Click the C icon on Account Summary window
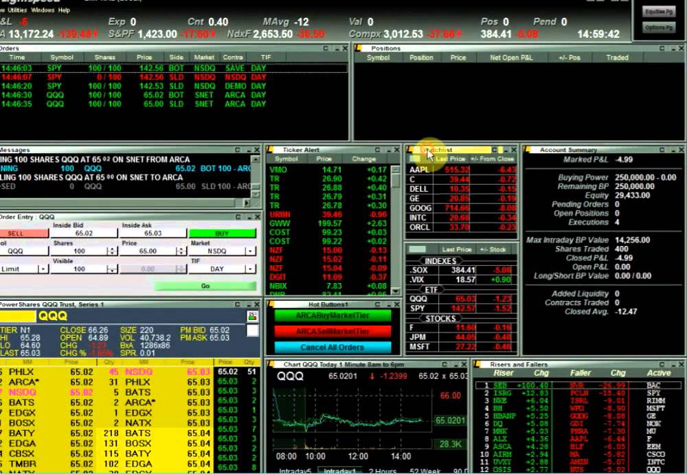687x474 pixels. point(662,150)
